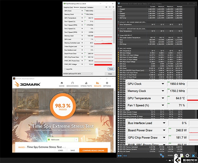Go to 3DMark Home
This screenshot has height=163, width=198.
click(62, 85)
